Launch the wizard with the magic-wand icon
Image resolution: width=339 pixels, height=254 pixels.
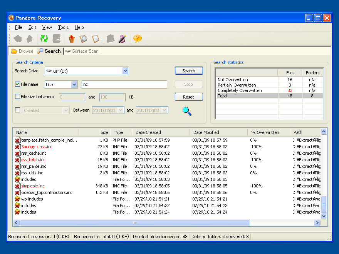pos(123,39)
